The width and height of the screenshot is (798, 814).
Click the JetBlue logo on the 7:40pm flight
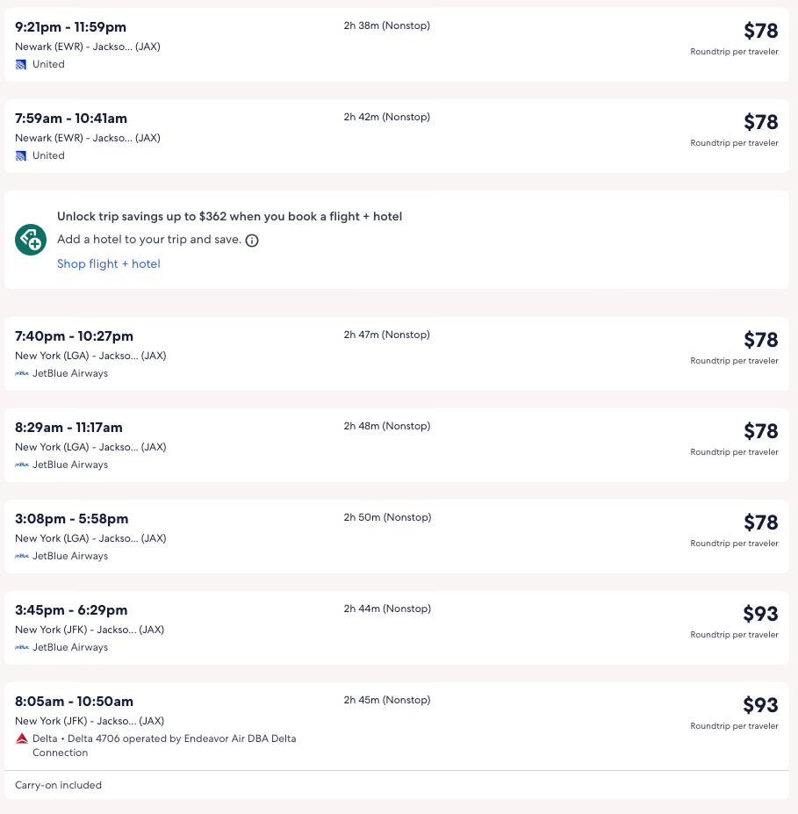[22, 373]
